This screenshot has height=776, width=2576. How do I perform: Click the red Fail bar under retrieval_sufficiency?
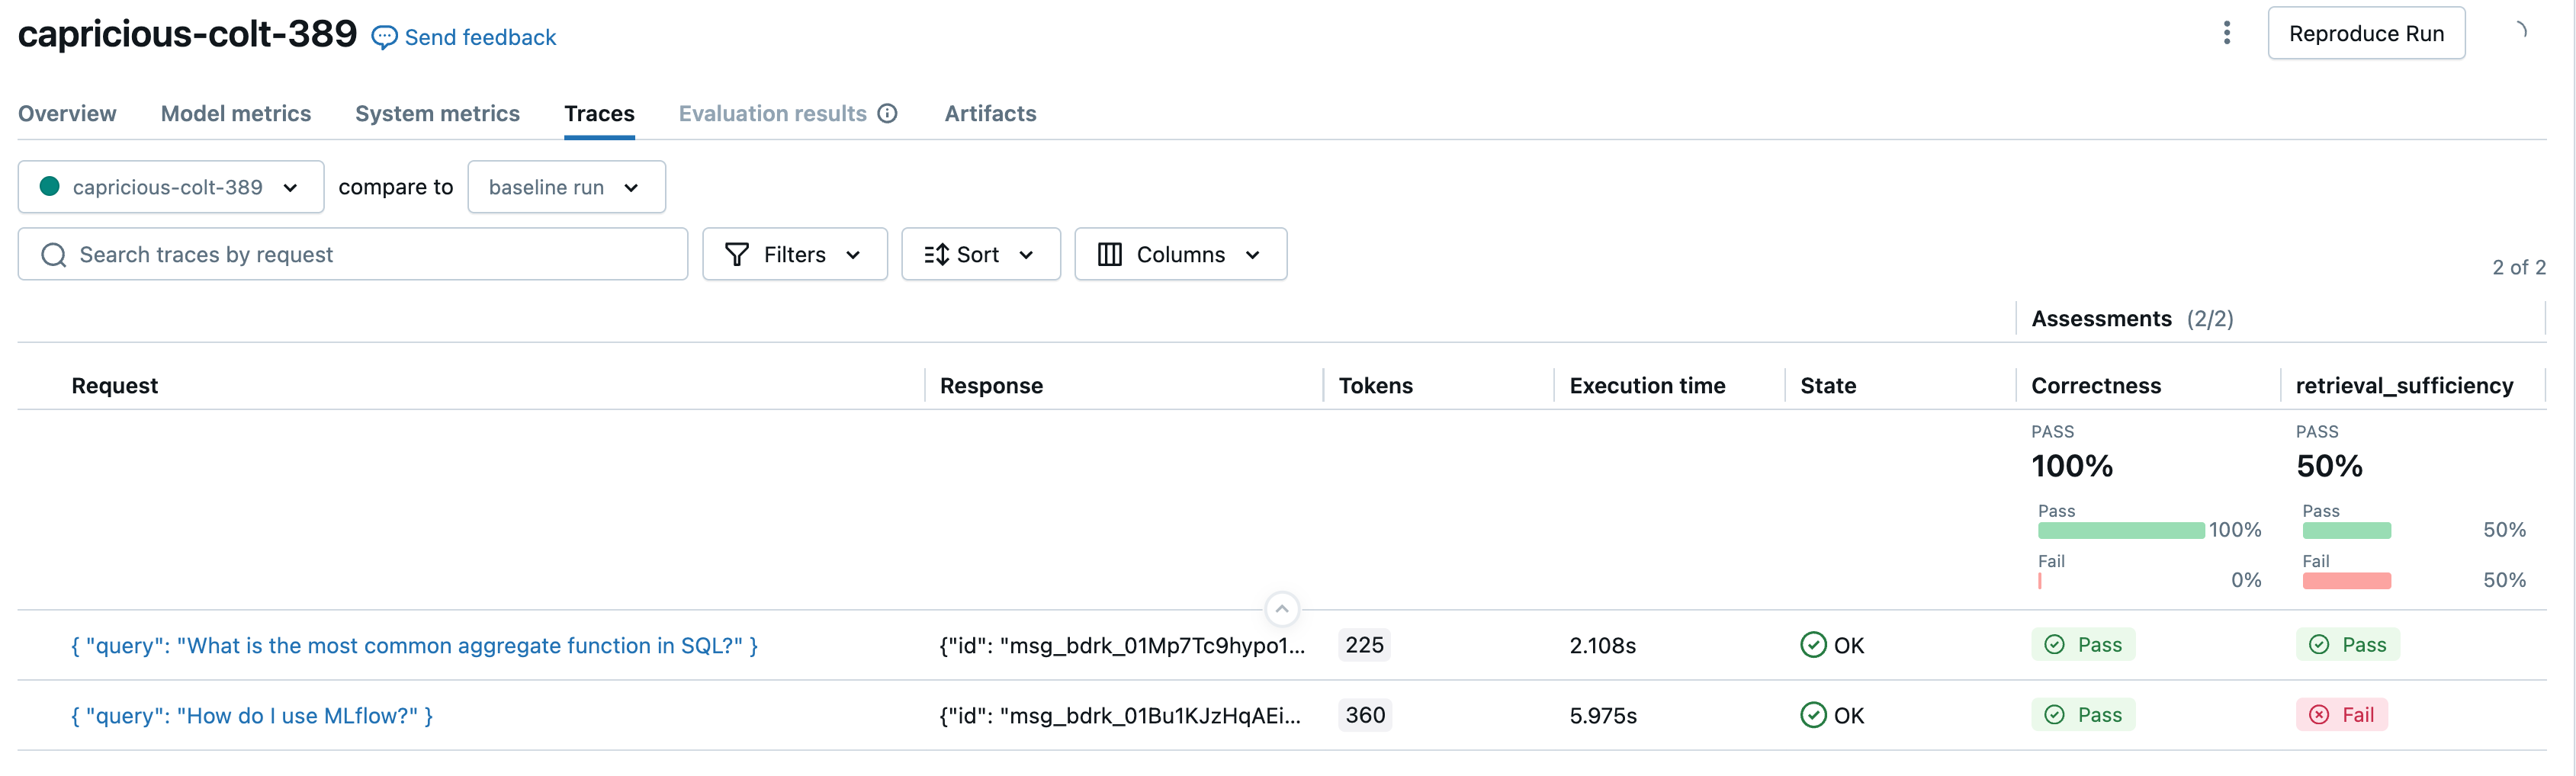pyautogui.click(x=2346, y=581)
